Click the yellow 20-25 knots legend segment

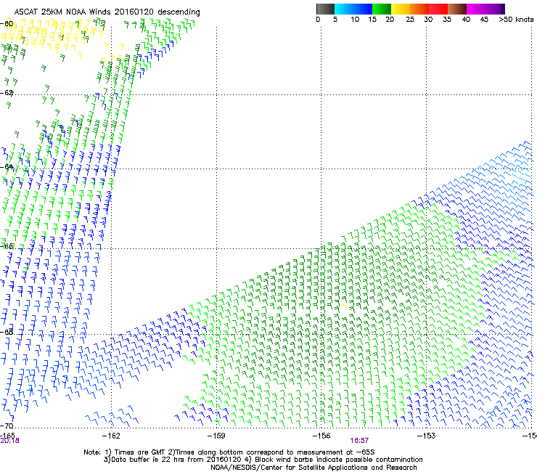tap(401, 9)
